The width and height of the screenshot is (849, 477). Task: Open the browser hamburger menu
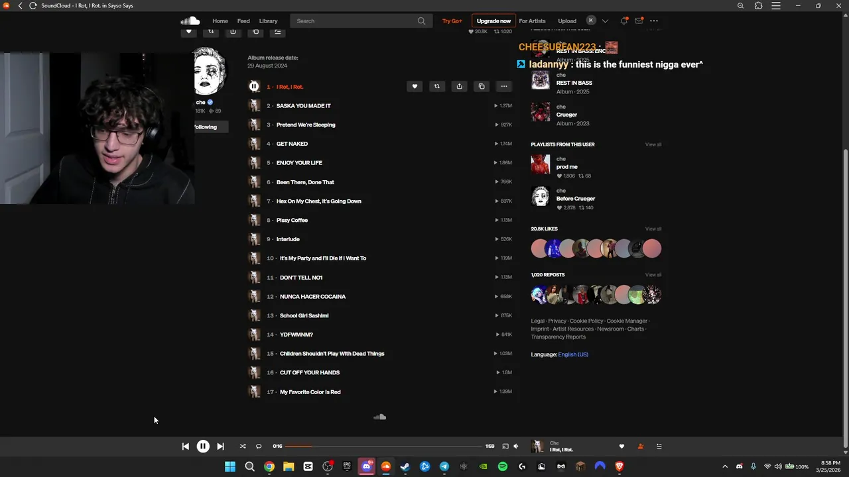[x=777, y=5]
